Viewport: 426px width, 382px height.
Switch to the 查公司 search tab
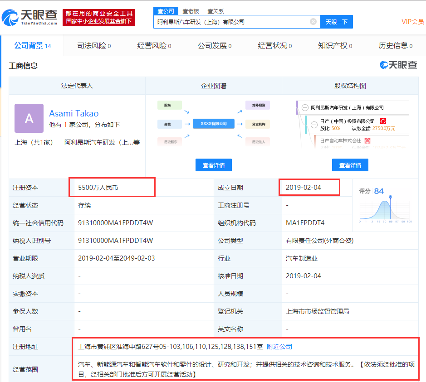166,11
